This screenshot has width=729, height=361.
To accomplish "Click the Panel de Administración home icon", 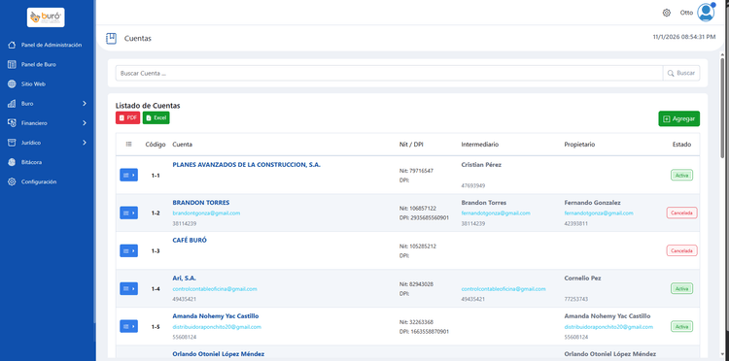I will coord(12,45).
